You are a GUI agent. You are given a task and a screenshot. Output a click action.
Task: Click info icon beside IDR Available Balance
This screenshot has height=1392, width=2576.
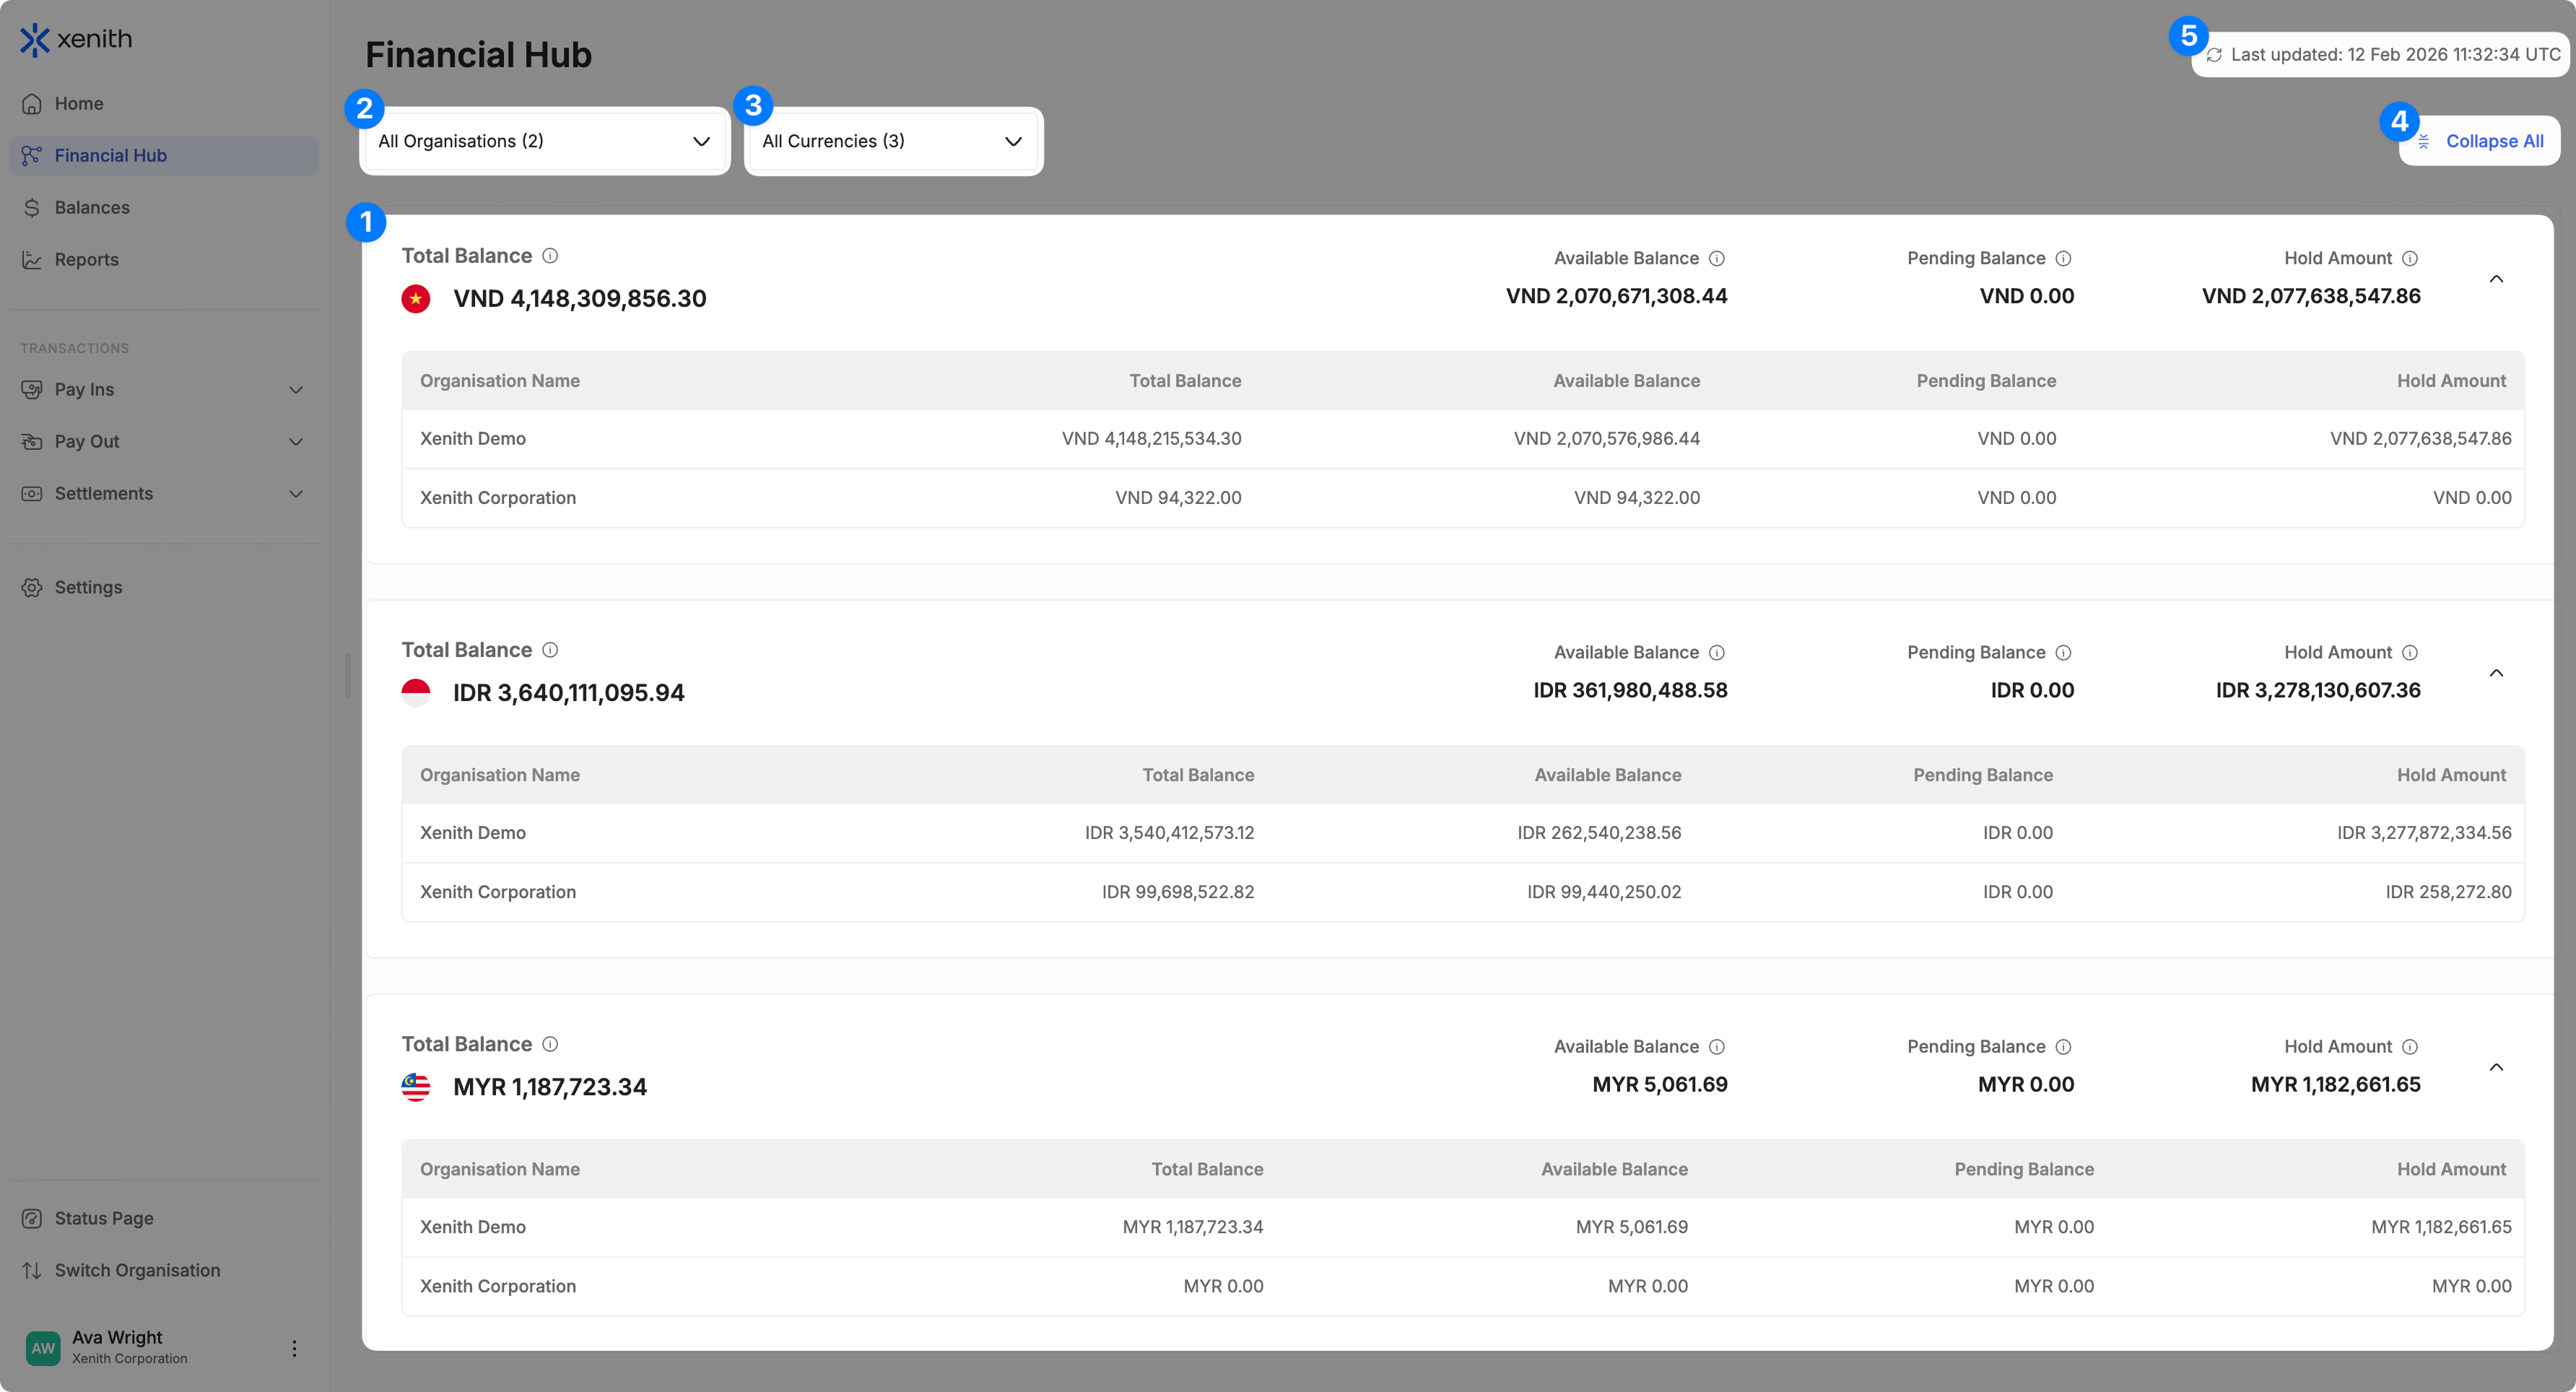(1717, 653)
